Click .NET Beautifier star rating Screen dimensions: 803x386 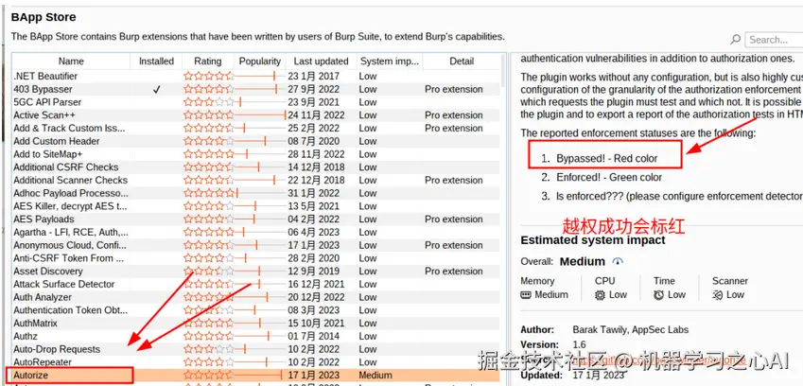point(208,77)
